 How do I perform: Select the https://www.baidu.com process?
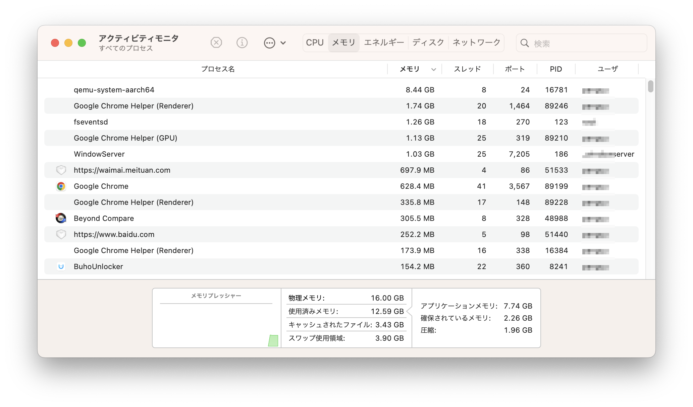pos(114,234)
